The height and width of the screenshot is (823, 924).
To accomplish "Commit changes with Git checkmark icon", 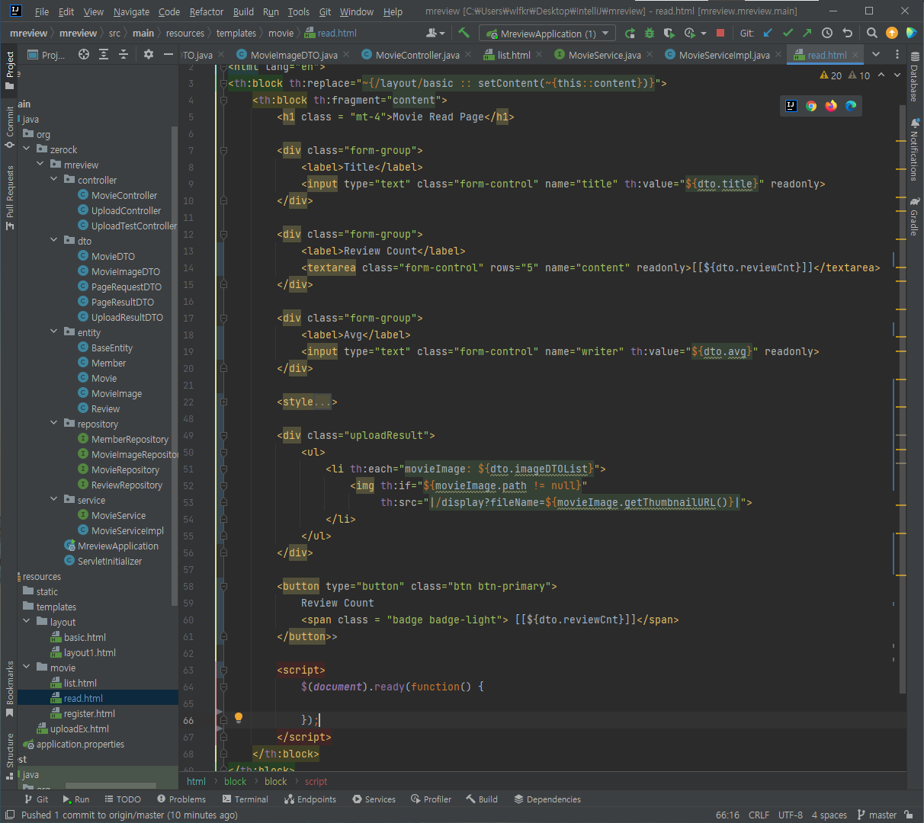I will [x=788, y=34].
